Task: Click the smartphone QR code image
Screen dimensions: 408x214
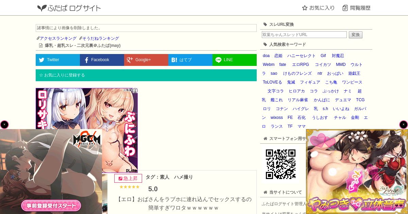Action: [x=280, y=164]
